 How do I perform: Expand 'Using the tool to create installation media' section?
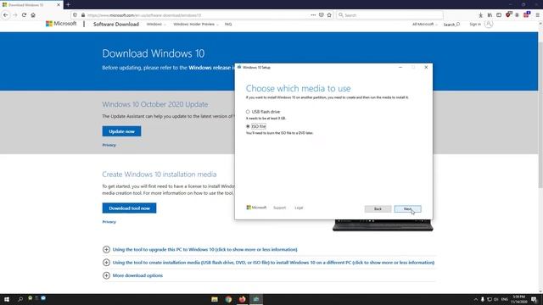(x=268, y=263)
